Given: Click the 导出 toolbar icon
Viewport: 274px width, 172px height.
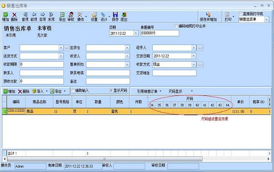Looking at the screenshot, I should (62, 17).
